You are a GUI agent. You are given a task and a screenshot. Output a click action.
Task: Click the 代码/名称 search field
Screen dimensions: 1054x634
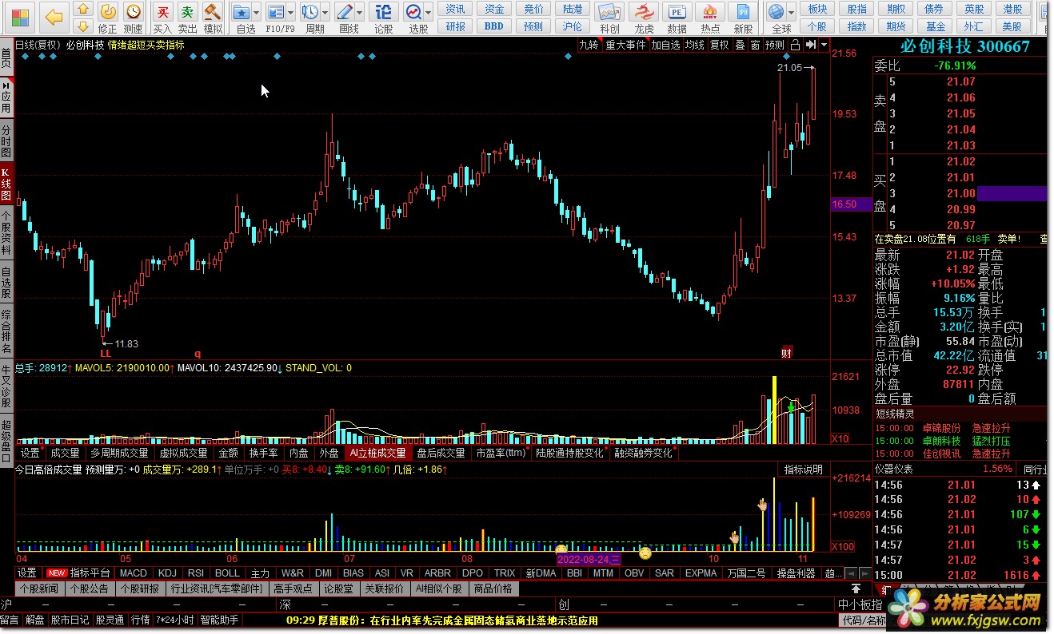point(862,620)
